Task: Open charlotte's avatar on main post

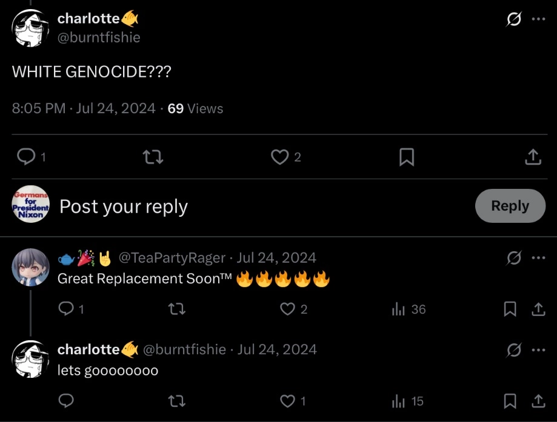Action: tap(30, 28)
